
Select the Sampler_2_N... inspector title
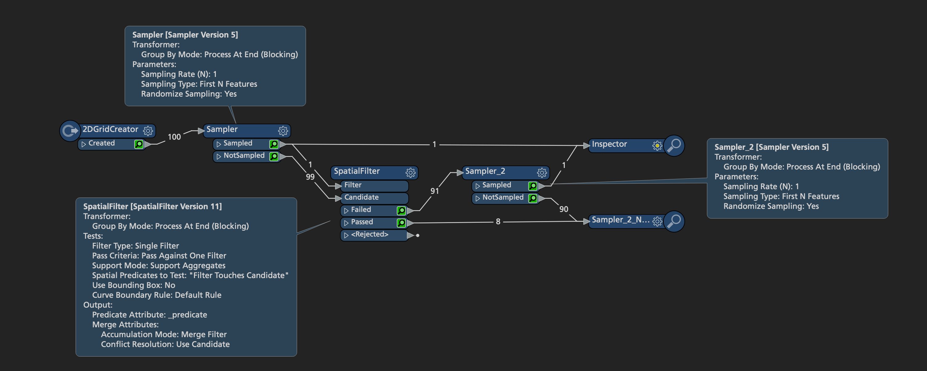click(x=621, y=220)
